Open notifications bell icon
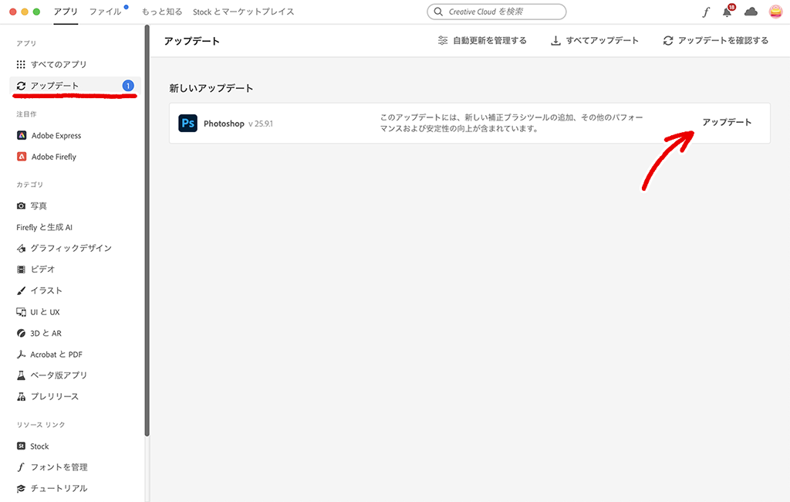Screen dimensions: 790x502 click(727, 12)
